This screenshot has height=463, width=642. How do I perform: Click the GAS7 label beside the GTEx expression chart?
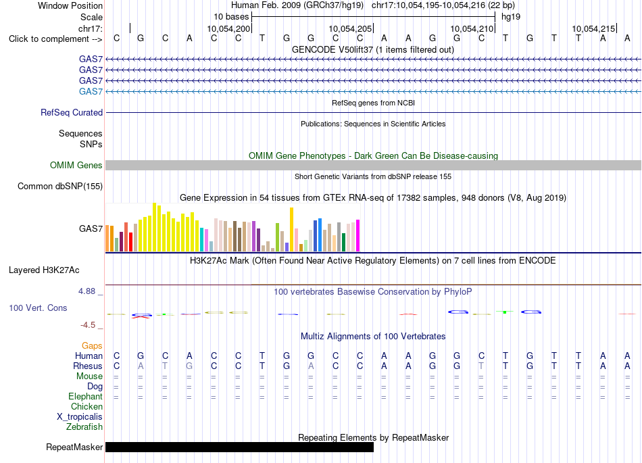click(x=91, y=228)
